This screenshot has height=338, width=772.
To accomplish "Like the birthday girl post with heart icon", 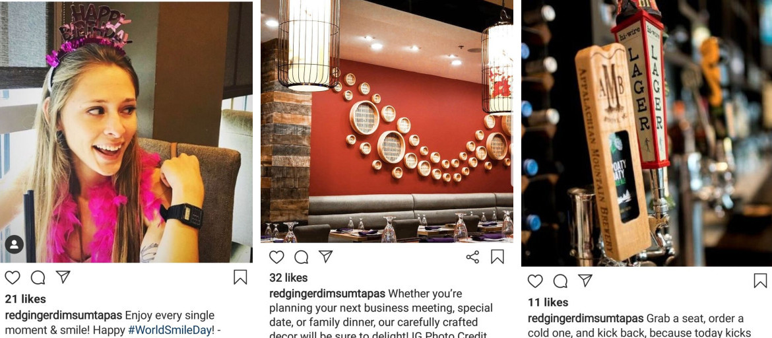I will click(x=13, y=277).
